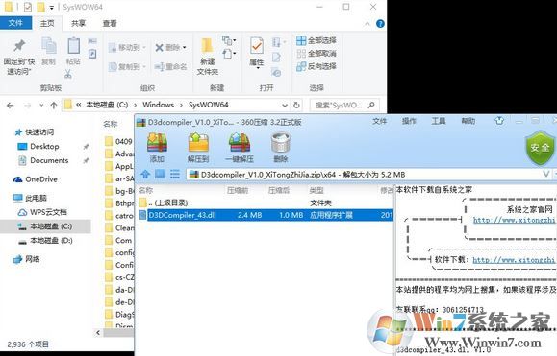Switch to the Home (主页) ribbon tab

tap(47, 23)
